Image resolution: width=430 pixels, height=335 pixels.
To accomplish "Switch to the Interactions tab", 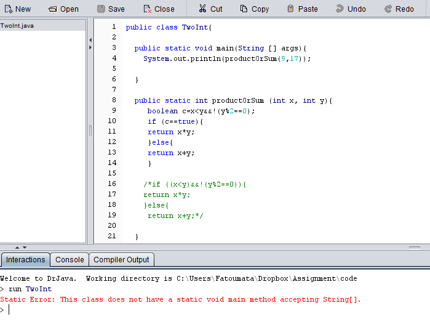I will [x=25, y=260].
